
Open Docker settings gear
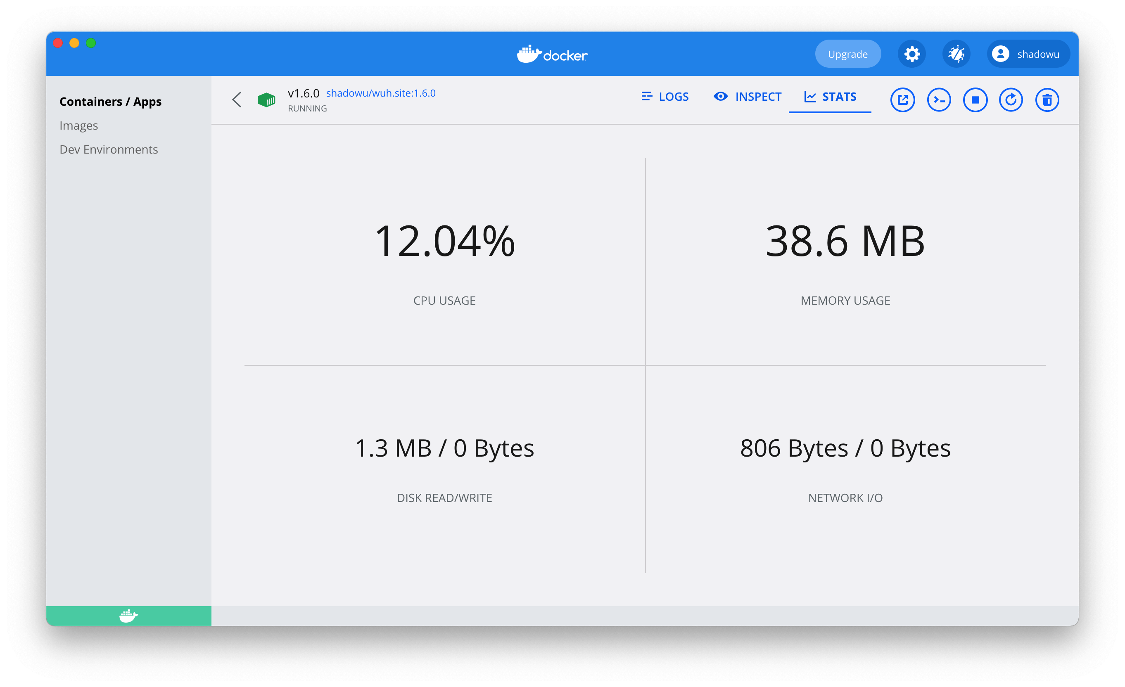pos(912,54)
